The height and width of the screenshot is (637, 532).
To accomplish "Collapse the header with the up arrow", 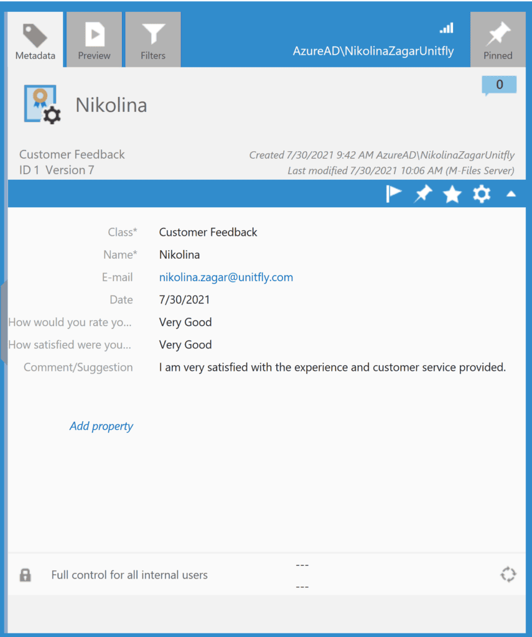I will tap(511, 194).
